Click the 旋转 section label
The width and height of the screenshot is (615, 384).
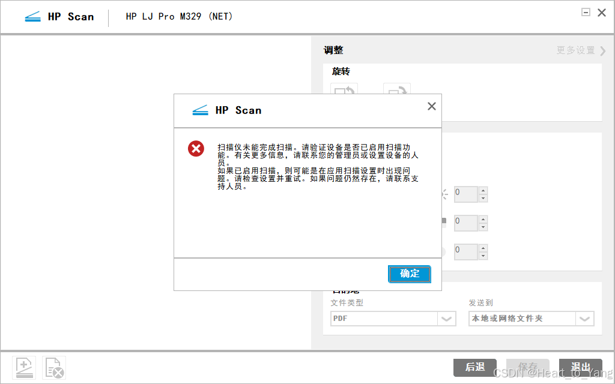click(341, 71)
